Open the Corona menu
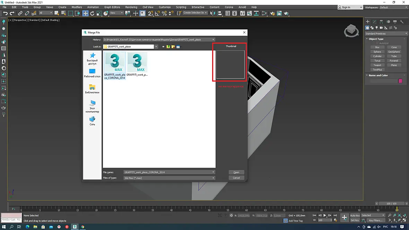 (229, 7)
